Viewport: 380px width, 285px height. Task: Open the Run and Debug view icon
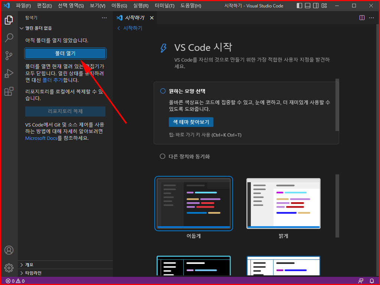point(9,73)
